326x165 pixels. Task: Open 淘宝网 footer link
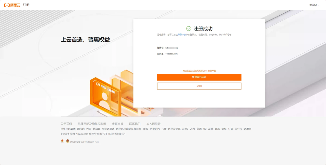tap(81, 129)
